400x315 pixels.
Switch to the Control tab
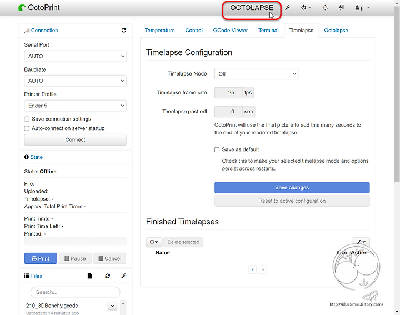pyautogui.click(x=194, y=31)
